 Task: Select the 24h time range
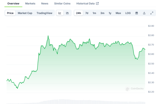pyautogui.click(x=79, y=13)
